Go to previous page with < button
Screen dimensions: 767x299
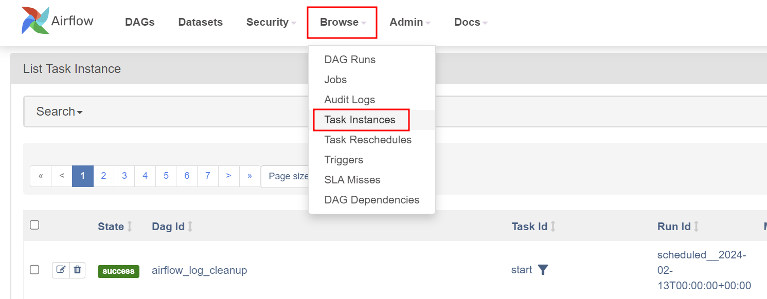(62, 176)
